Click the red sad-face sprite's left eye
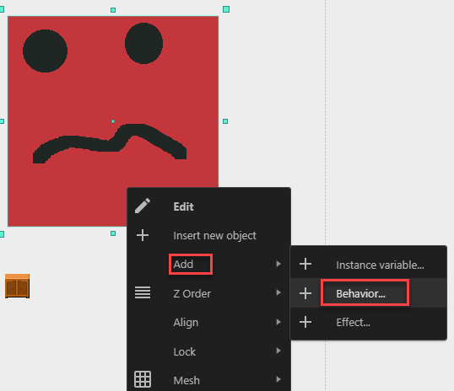 point(46,51)
